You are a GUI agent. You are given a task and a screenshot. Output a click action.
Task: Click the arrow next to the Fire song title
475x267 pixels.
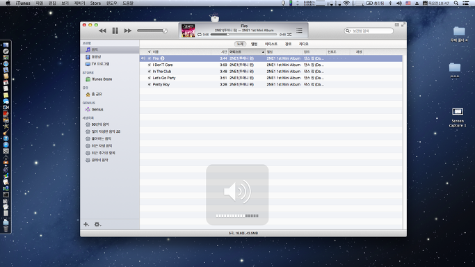click(x=162, y=58)
